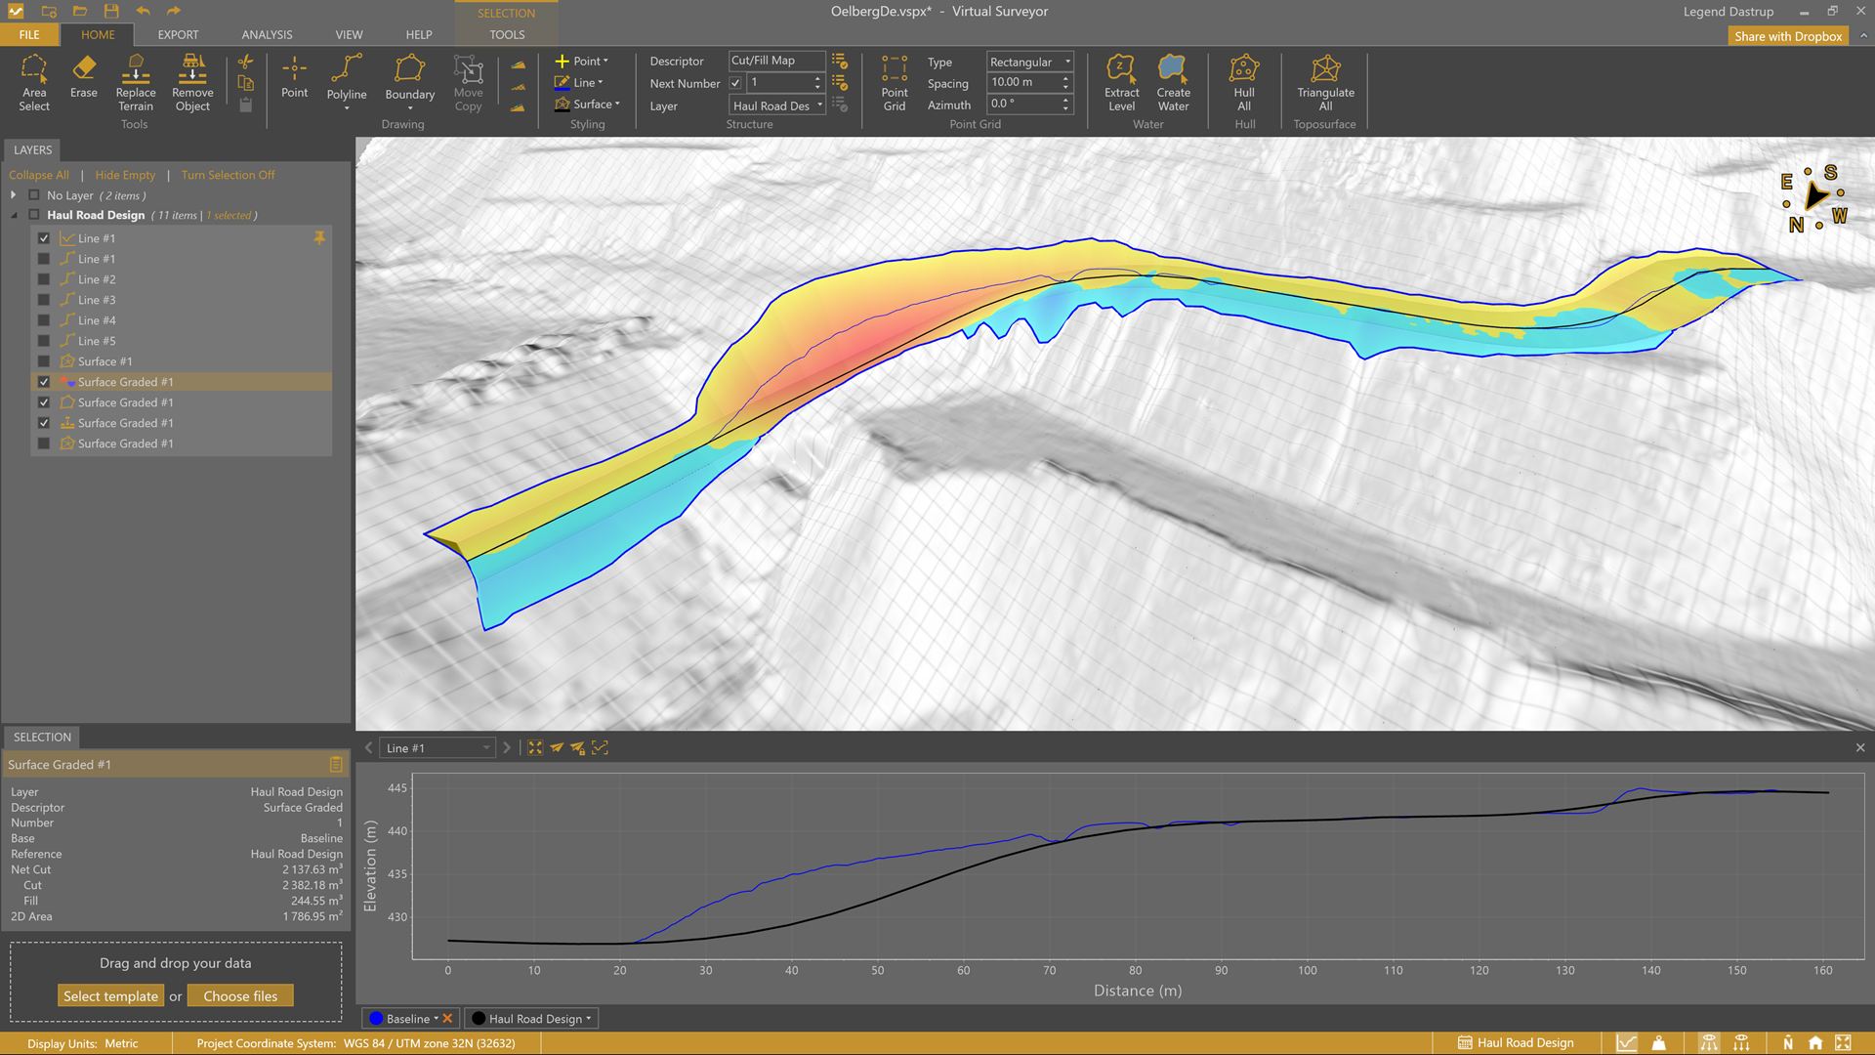
Task: Open the Point Grid tool
Action: [894, 82]
